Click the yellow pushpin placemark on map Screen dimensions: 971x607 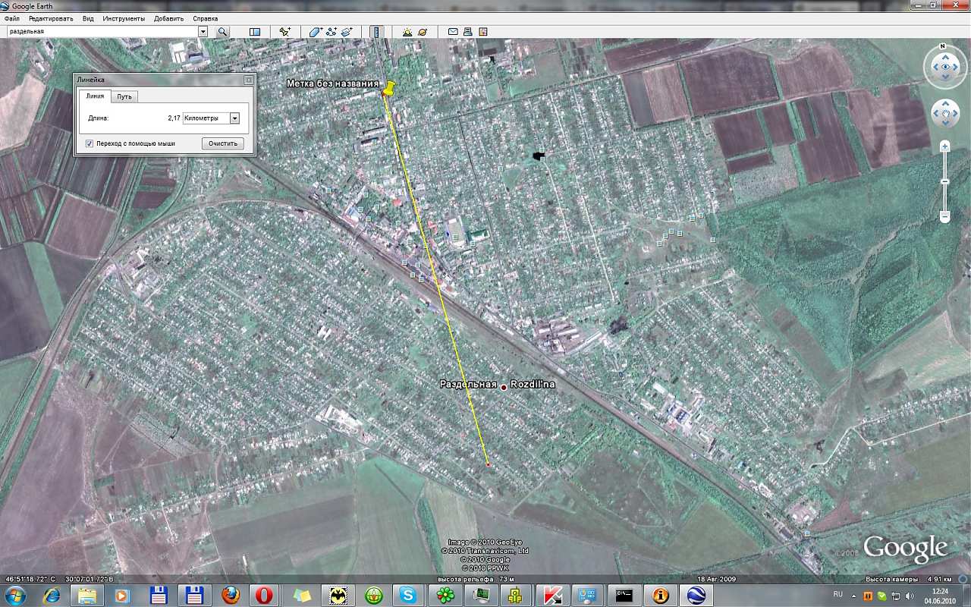click(390, 88)
